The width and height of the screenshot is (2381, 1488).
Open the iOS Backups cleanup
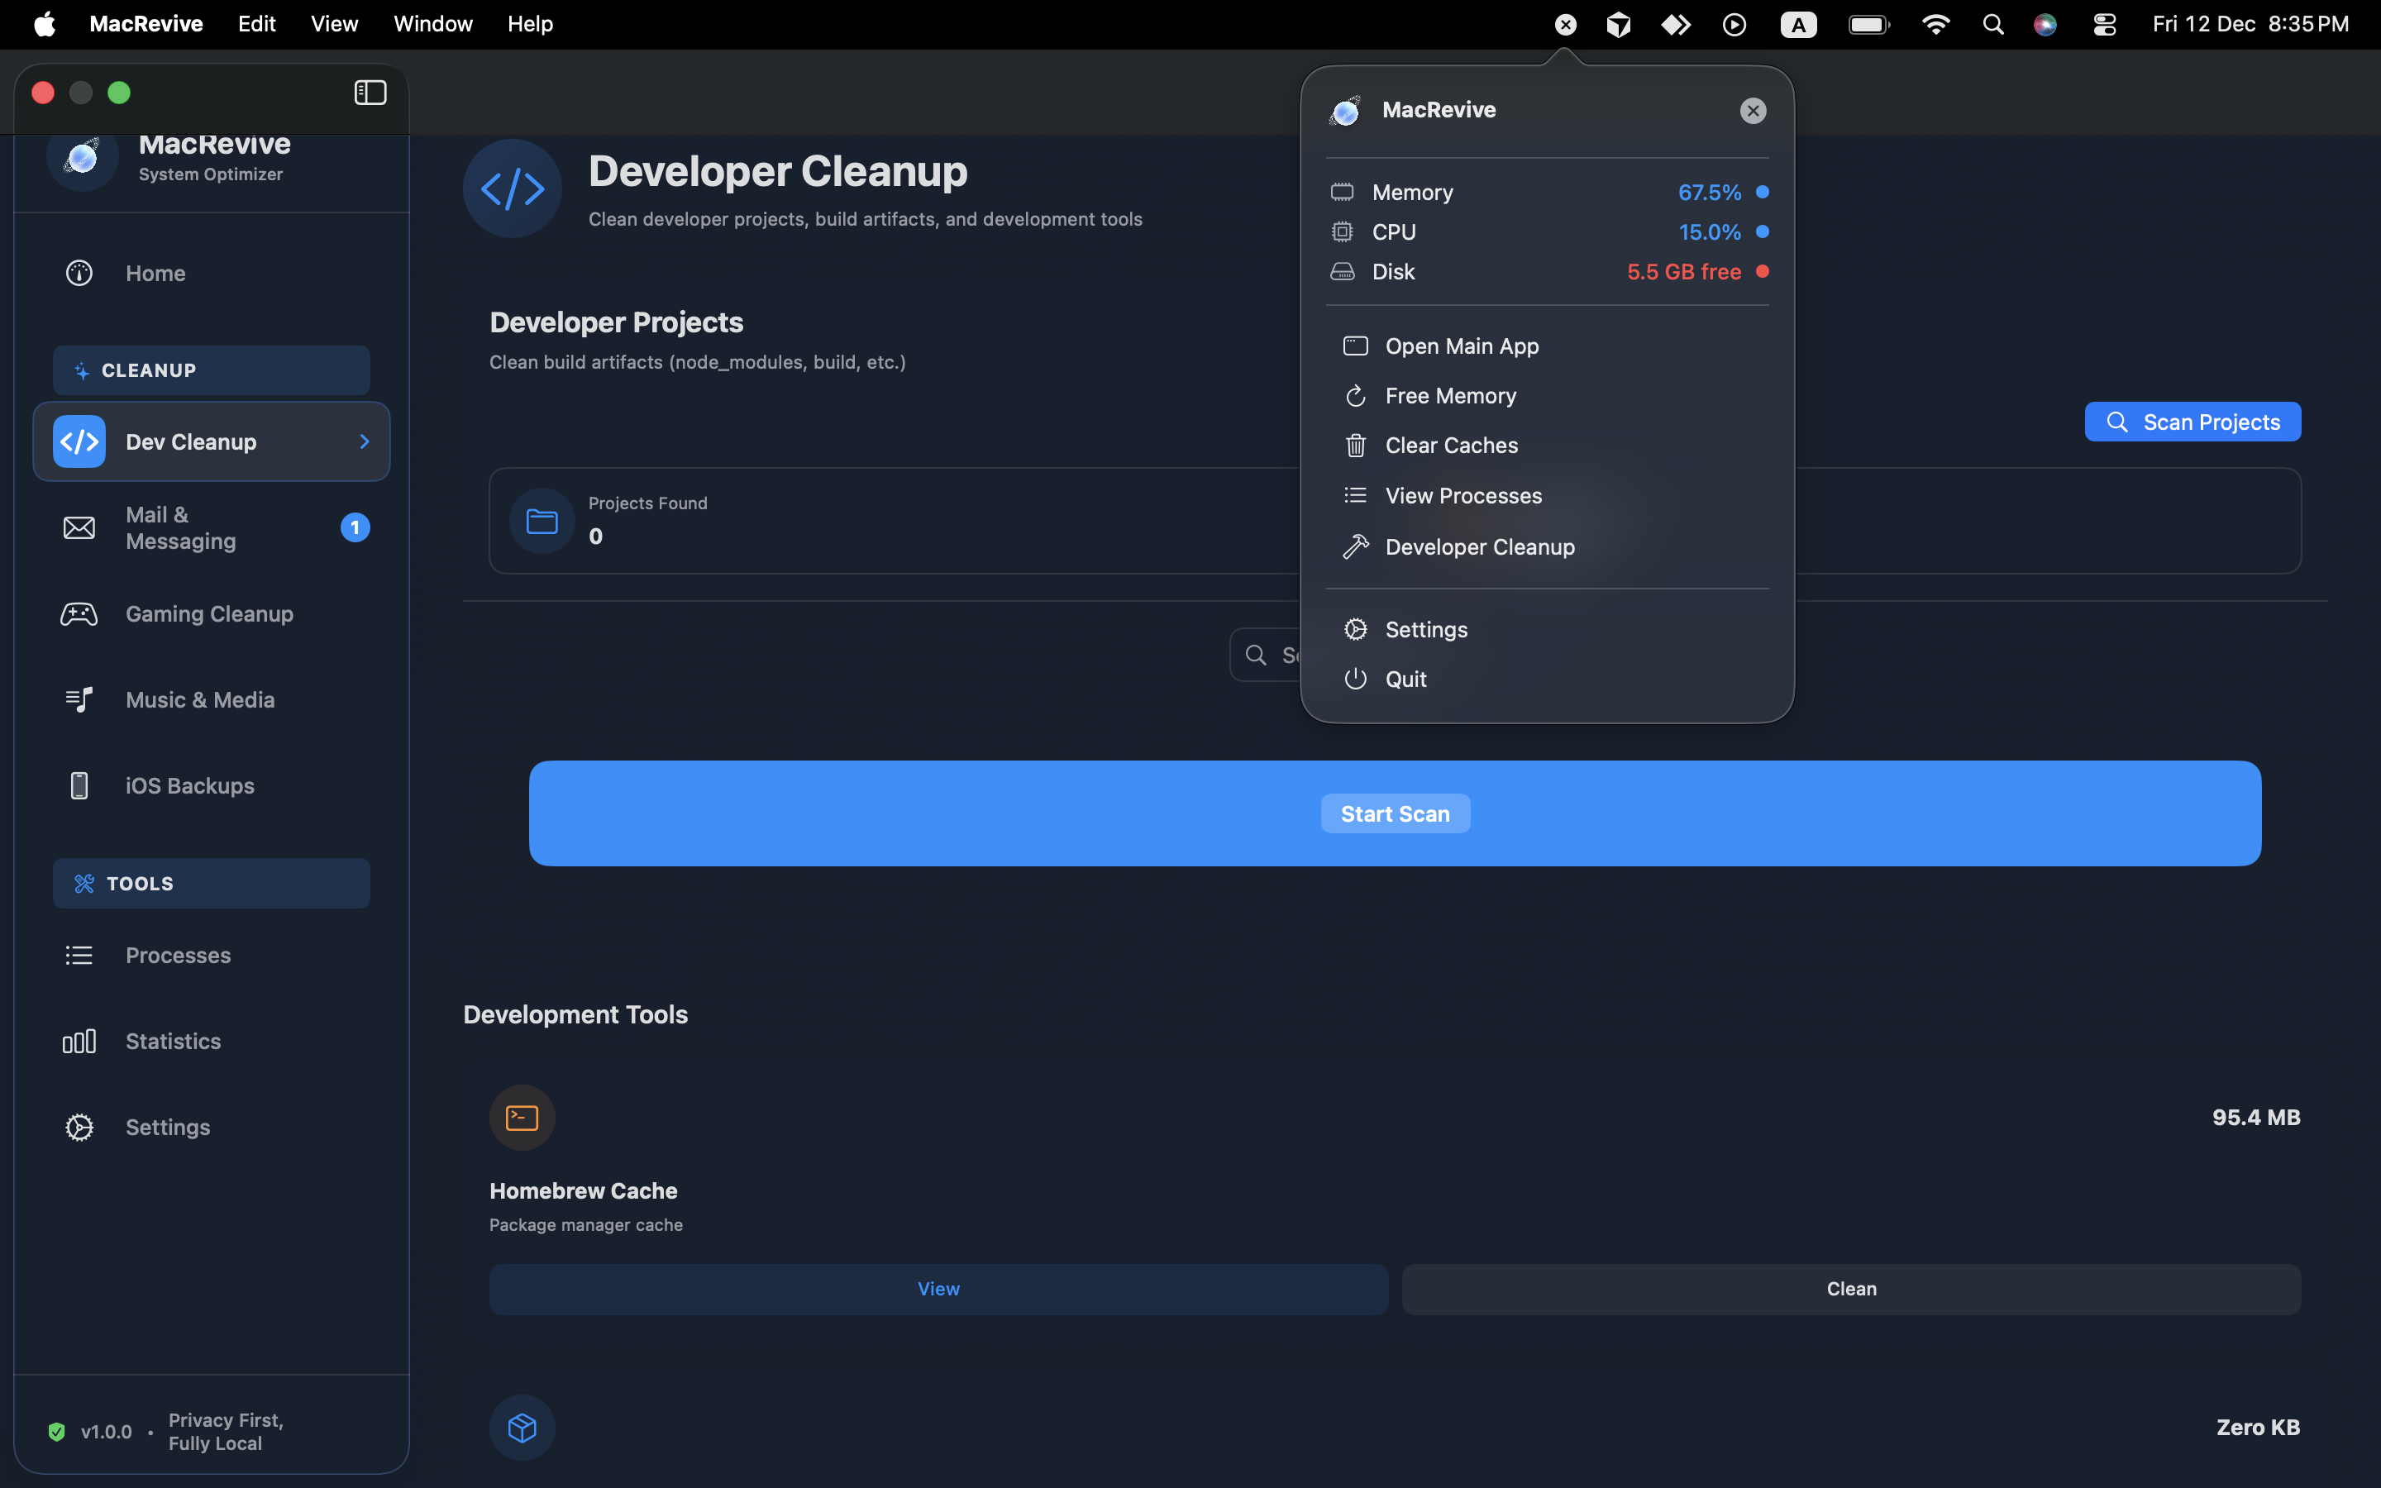click(x=188, y=785)
